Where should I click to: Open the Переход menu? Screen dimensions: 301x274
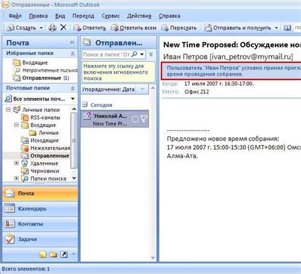(83, 16)
